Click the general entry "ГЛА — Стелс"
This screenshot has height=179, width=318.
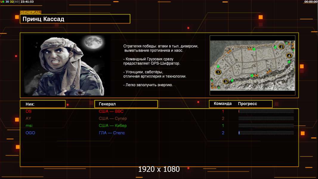[112, 133]
